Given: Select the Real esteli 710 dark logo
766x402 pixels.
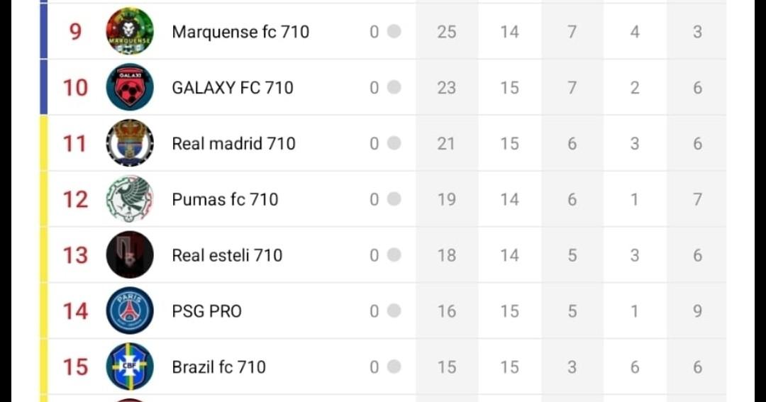Looking at the screenshot, I should point(130,255).
